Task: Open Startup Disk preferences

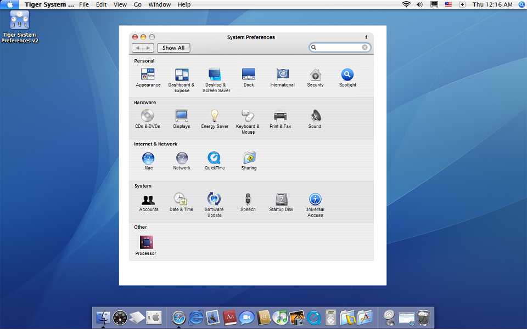Action: click(281, 202)
